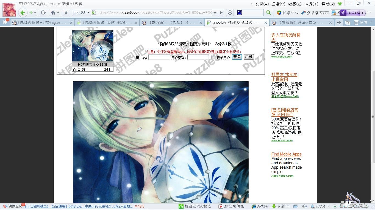This screenshot has height=210, width=375.
Task: Open the 文件(F) menu
Action: pos(262,4)
